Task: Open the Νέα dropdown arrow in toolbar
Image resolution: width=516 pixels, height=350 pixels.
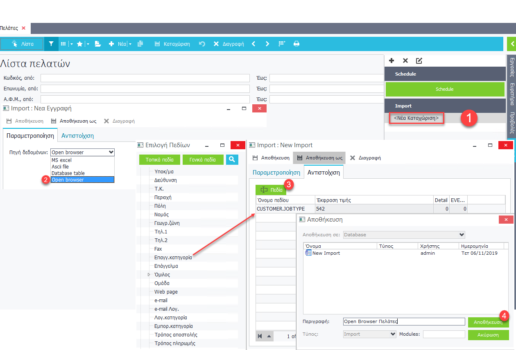Action: 130,44
